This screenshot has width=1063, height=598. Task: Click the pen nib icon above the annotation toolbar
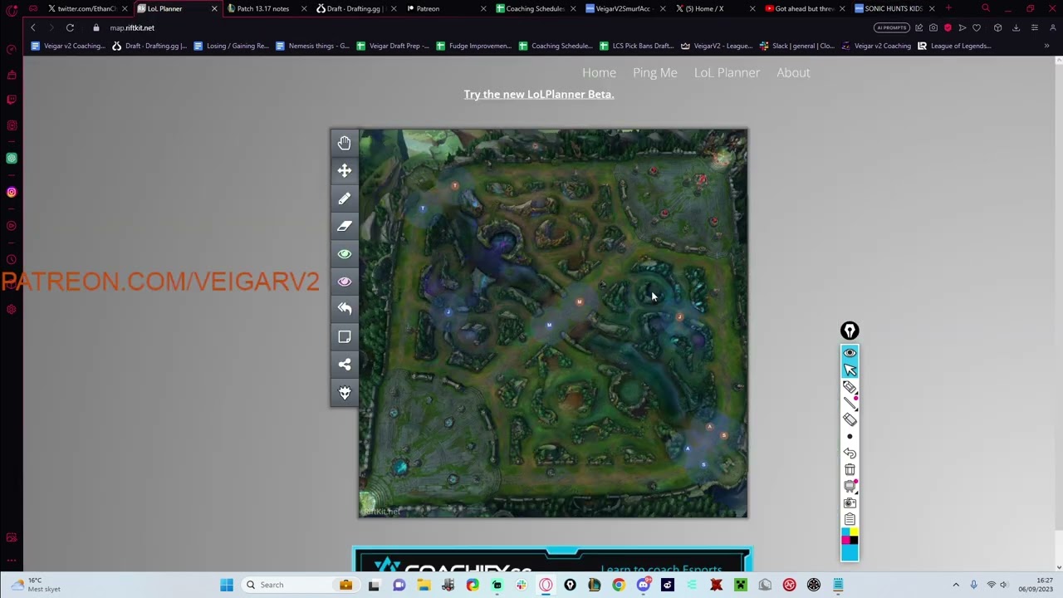coord(850,331)
